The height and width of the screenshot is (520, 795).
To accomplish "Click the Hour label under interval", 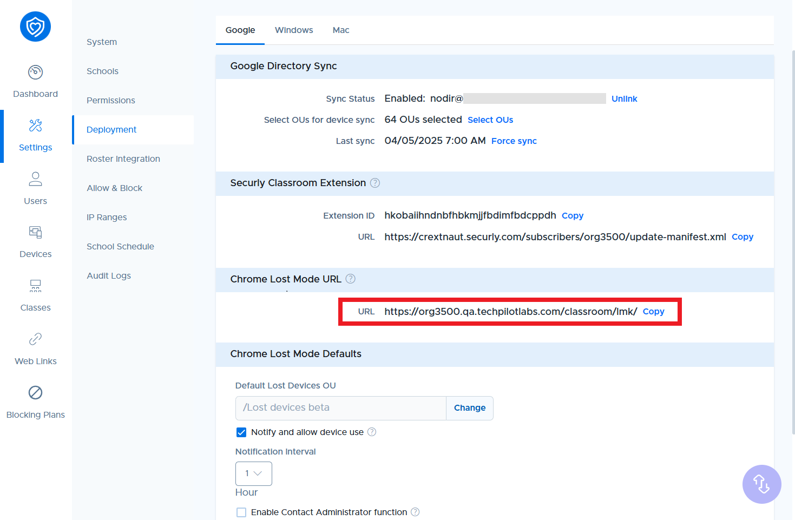I will click(x=246, y=492).
